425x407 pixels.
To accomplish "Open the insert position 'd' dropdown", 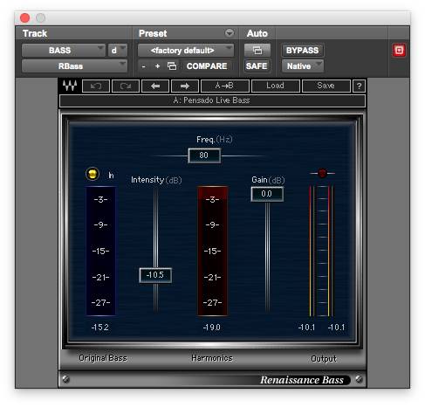I will point(118,51).
